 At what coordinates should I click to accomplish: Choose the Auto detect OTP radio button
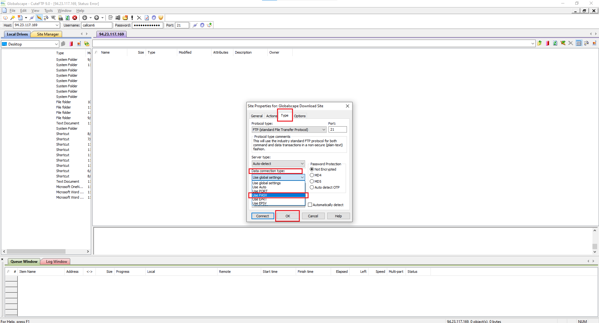tap(312, 187)
